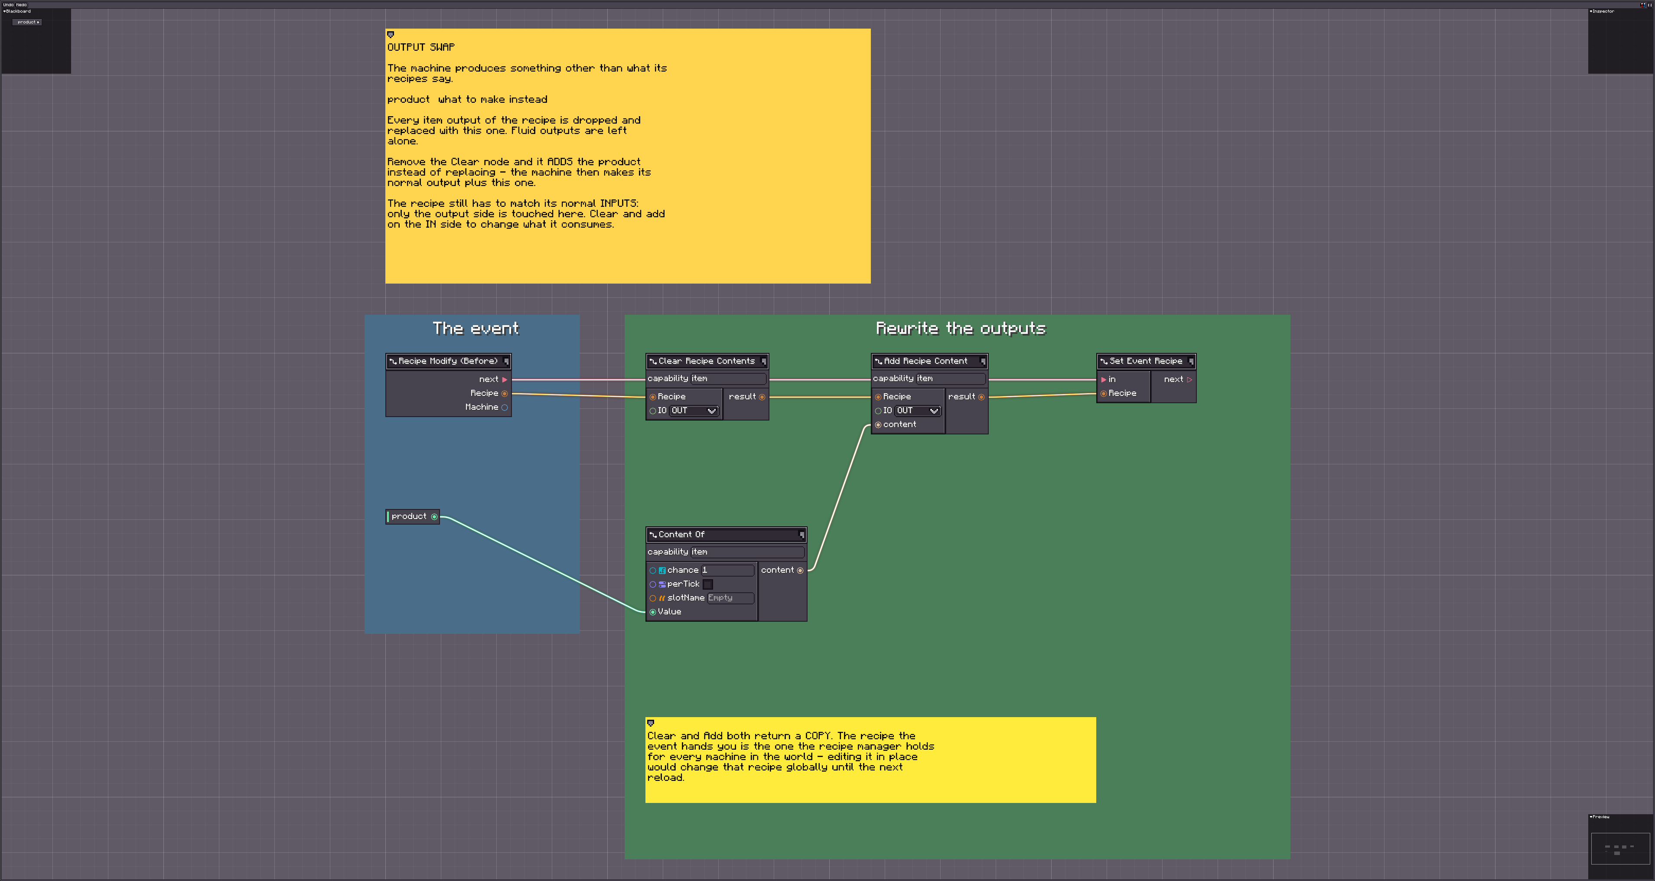
Task: Select the Add Recipe Content title bar
Action: 929,361
